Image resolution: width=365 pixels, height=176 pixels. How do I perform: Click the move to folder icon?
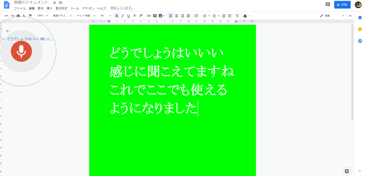tap(61, 2)
